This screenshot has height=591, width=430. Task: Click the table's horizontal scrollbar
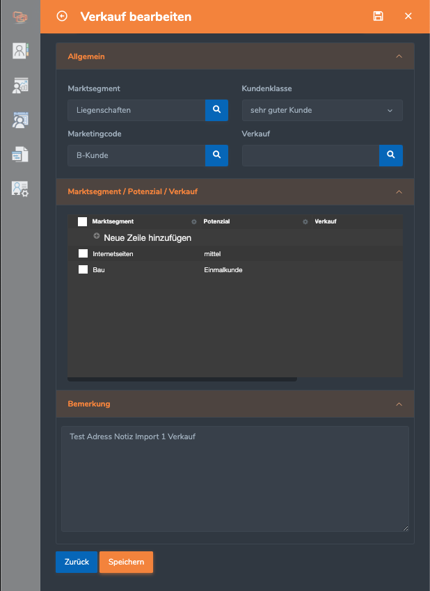click(182, 379)
